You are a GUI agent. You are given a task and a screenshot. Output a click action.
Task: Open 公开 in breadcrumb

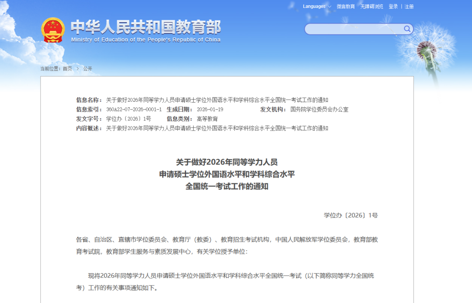tap(87, 69)
